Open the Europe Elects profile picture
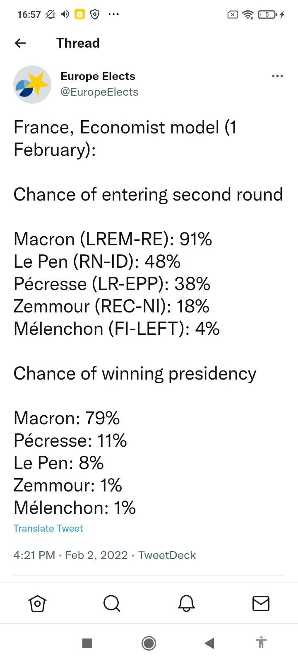This screenshot has width=298, height=663. click(x=32, y=85)
